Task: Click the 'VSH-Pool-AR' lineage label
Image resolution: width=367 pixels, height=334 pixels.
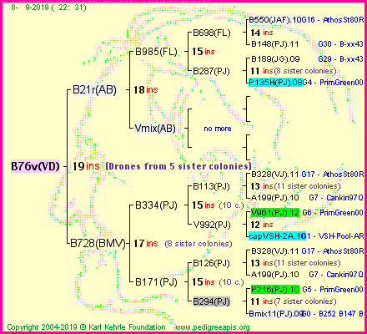Action: coord(341,236)
